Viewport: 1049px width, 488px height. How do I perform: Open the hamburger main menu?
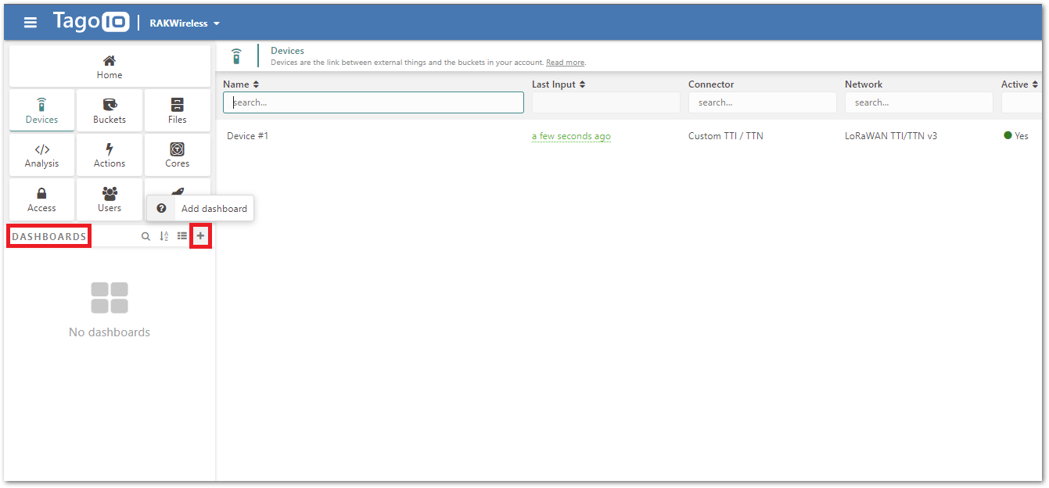[x=31, y=23]
